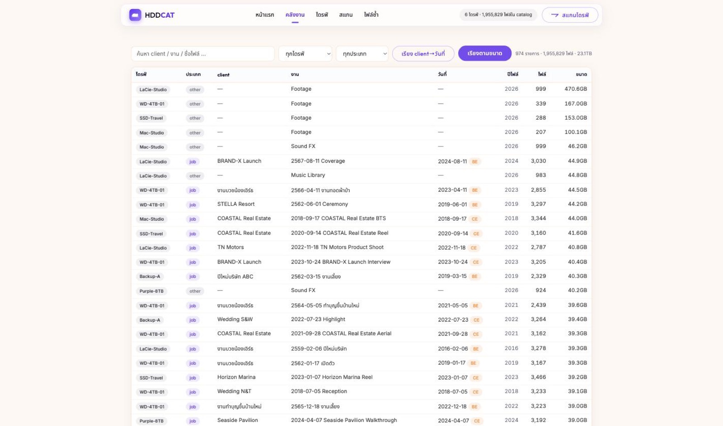The height and width of the screenshot is (426, 723).
Task: Click the job tag on the STELLA Resort row
Action: [192, 205]
